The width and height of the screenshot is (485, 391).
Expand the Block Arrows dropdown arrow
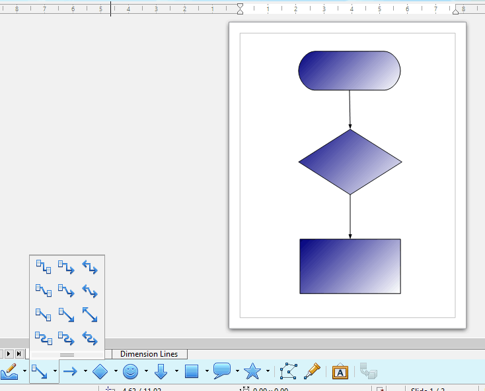pyautogui.click(x=176, y=371)
